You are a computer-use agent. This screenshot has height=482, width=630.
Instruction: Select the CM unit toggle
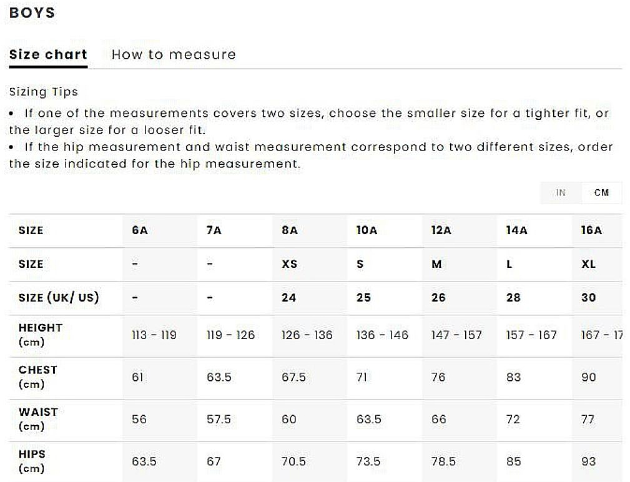pos(601,192)
